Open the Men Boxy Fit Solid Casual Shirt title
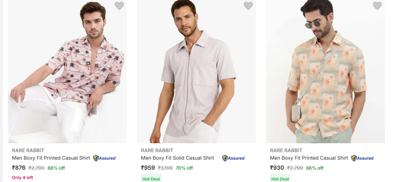Image resolution: width=393 pixels, height=182 pixels. click(177, 158)
